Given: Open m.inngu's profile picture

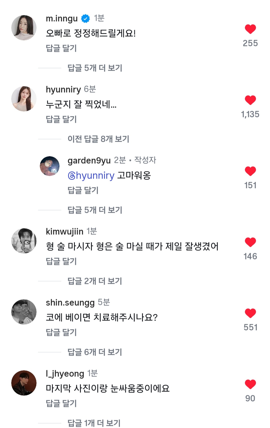Looking at the screenshot, I should [x=24, y=28].
